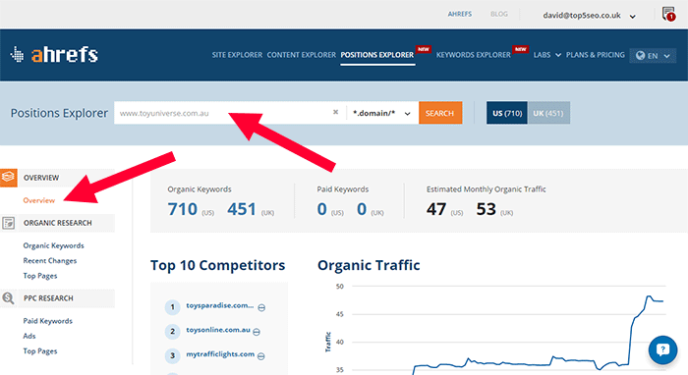Click the 53 UK organic traffic value
Screen dimensions: 688x375
click(487, 209)
